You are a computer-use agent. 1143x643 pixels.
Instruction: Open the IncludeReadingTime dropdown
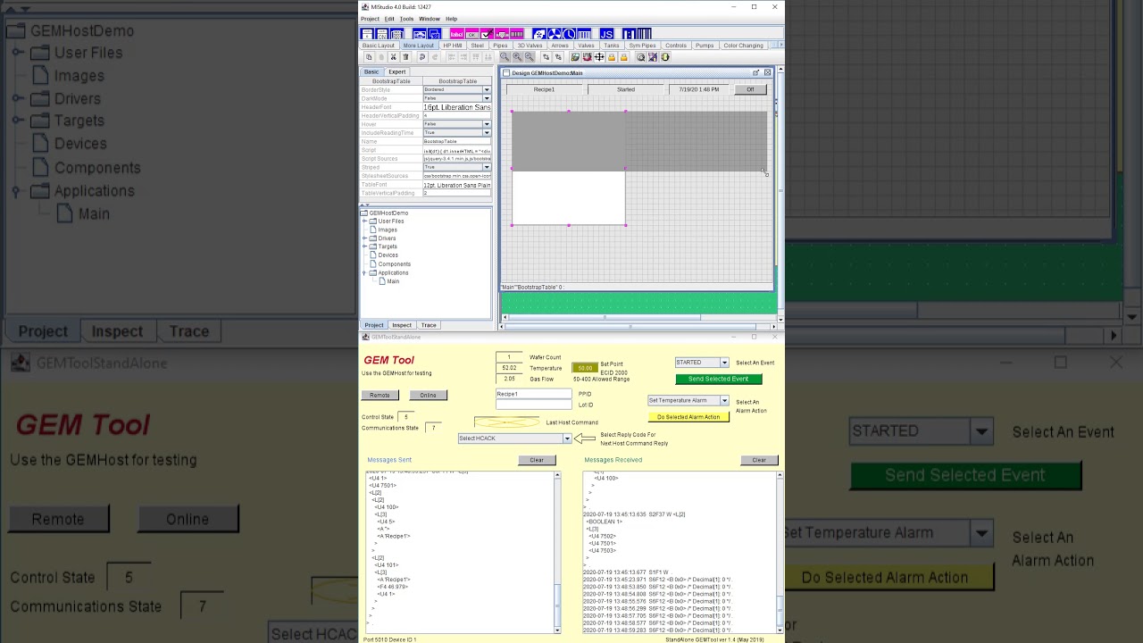pos(487,133)
